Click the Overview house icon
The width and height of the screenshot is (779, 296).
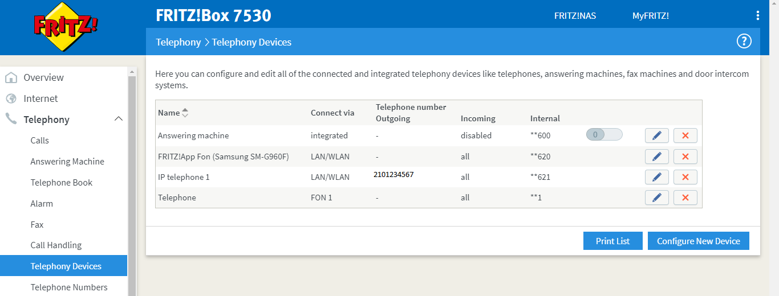pyautogui.click(x=11, y=77)
